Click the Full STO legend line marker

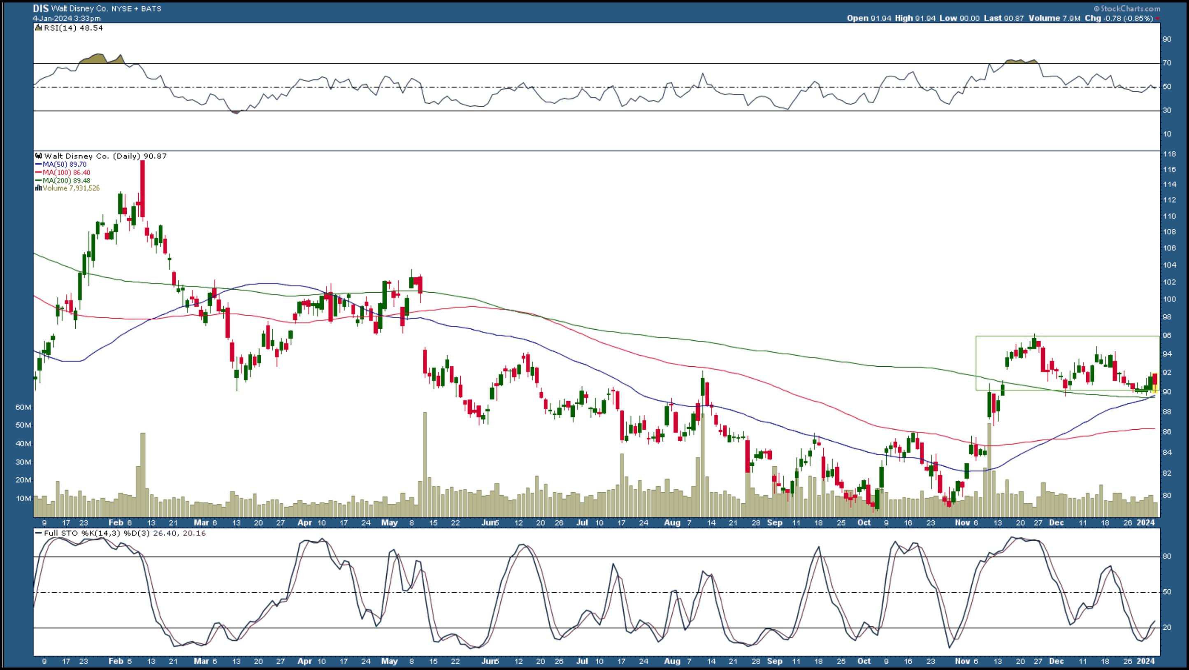click(x=39, y=533)
